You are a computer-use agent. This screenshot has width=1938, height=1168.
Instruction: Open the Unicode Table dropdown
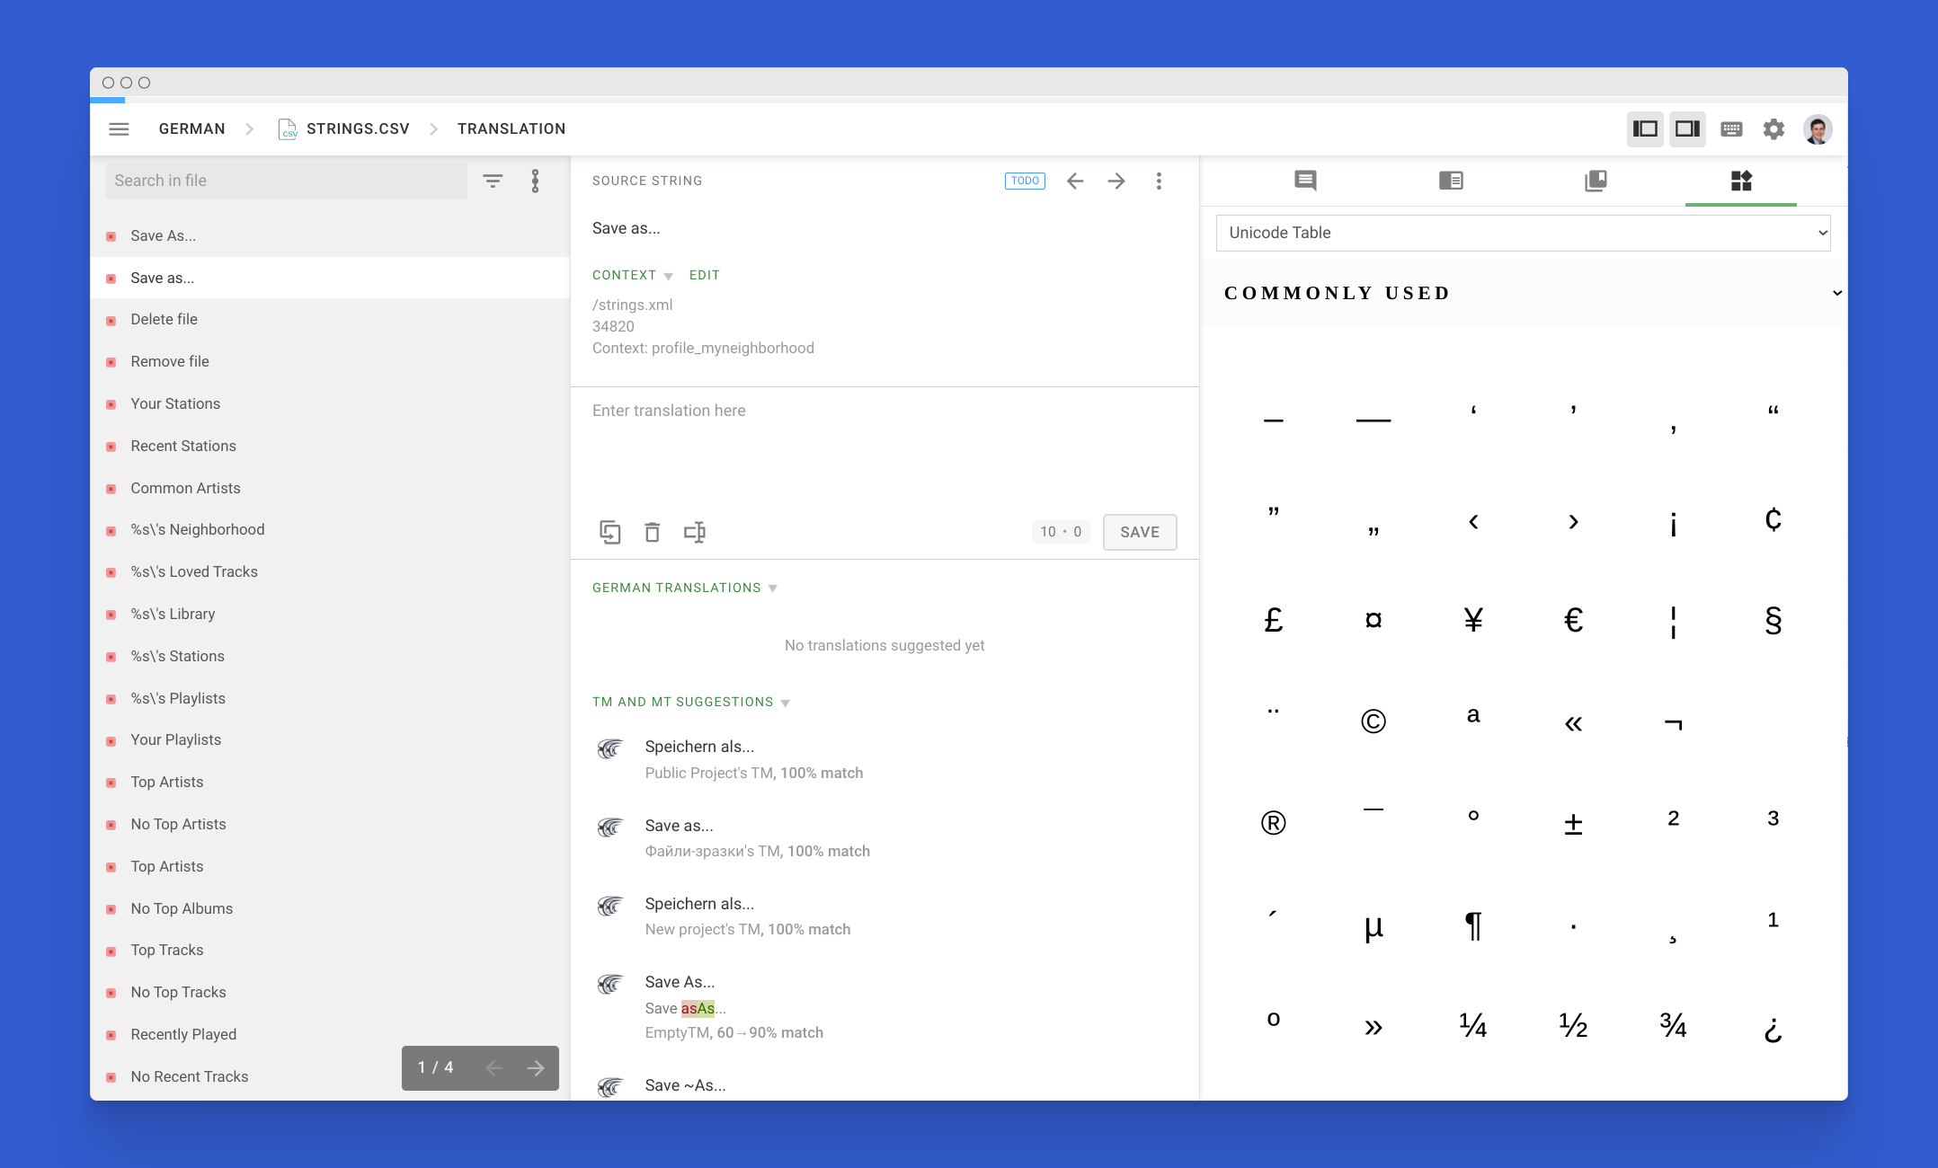pos(1524,233)
